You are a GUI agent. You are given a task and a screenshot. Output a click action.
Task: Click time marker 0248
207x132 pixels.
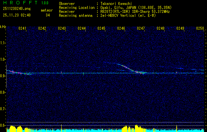coord(161,28)
